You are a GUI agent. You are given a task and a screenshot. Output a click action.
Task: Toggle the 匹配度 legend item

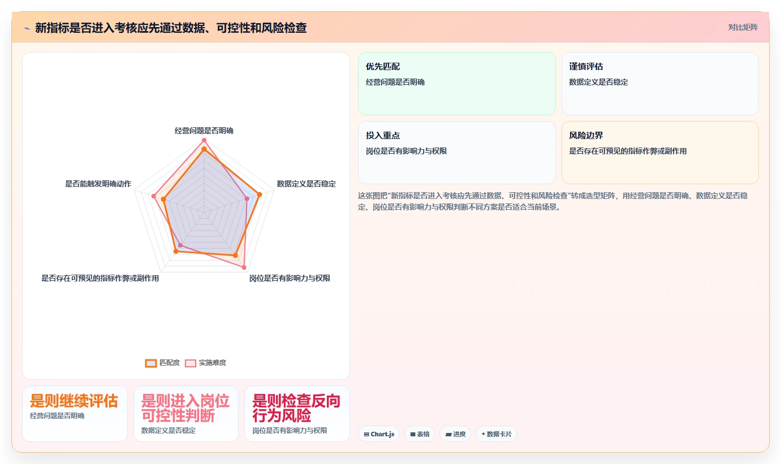coord(162,363)
